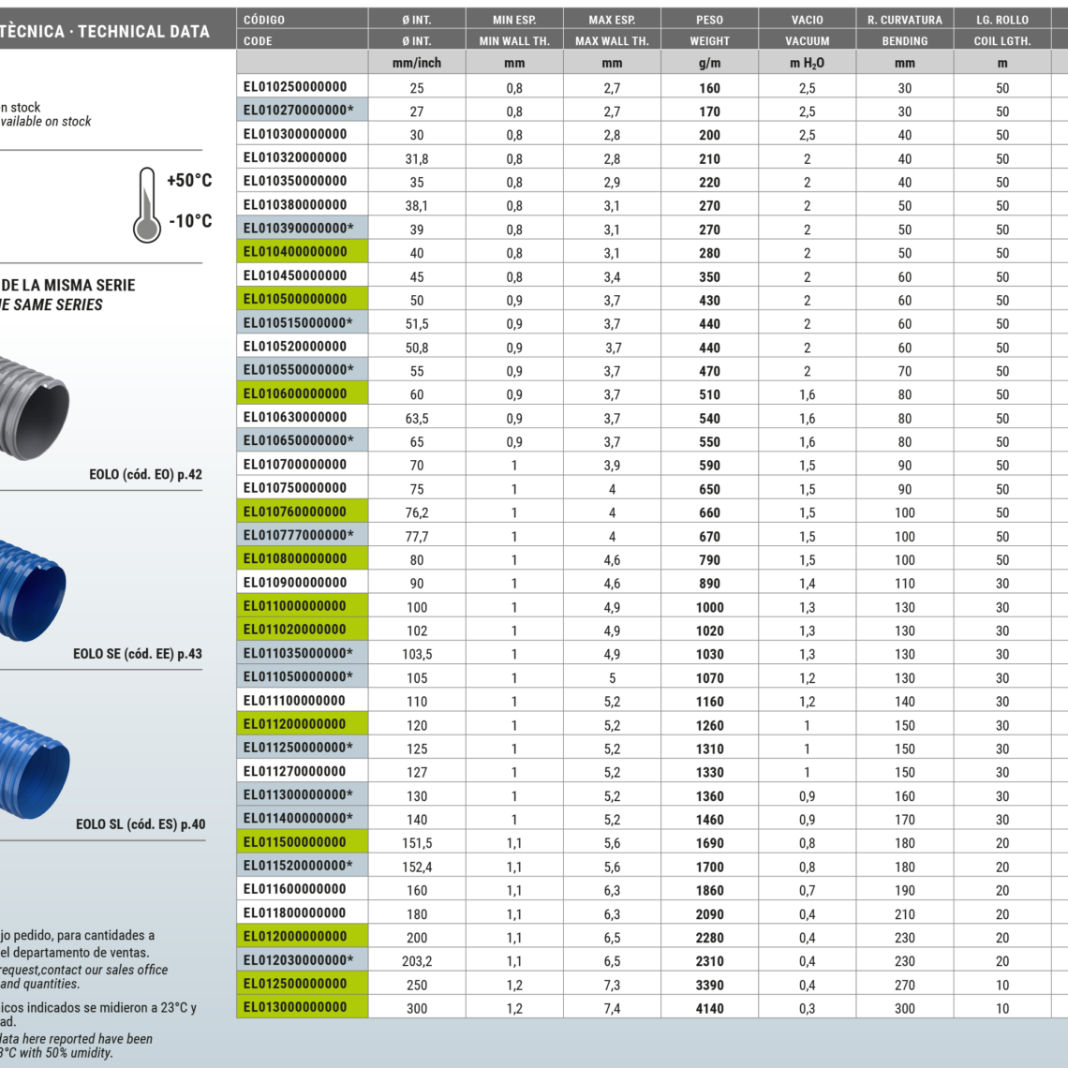
Task: Open the EOLO SL (cód. ES) p.40 reference
Action: tap(140, 824)
